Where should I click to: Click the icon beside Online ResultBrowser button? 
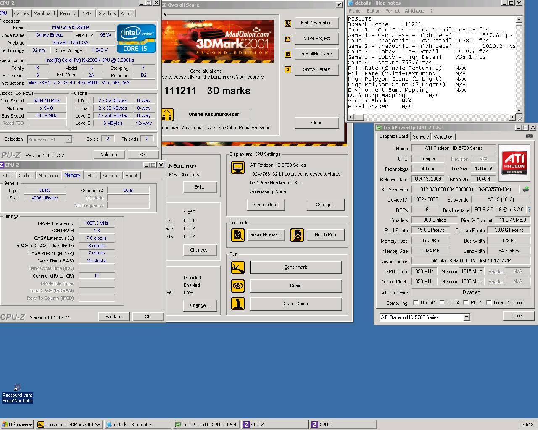(x=167, y=114)
